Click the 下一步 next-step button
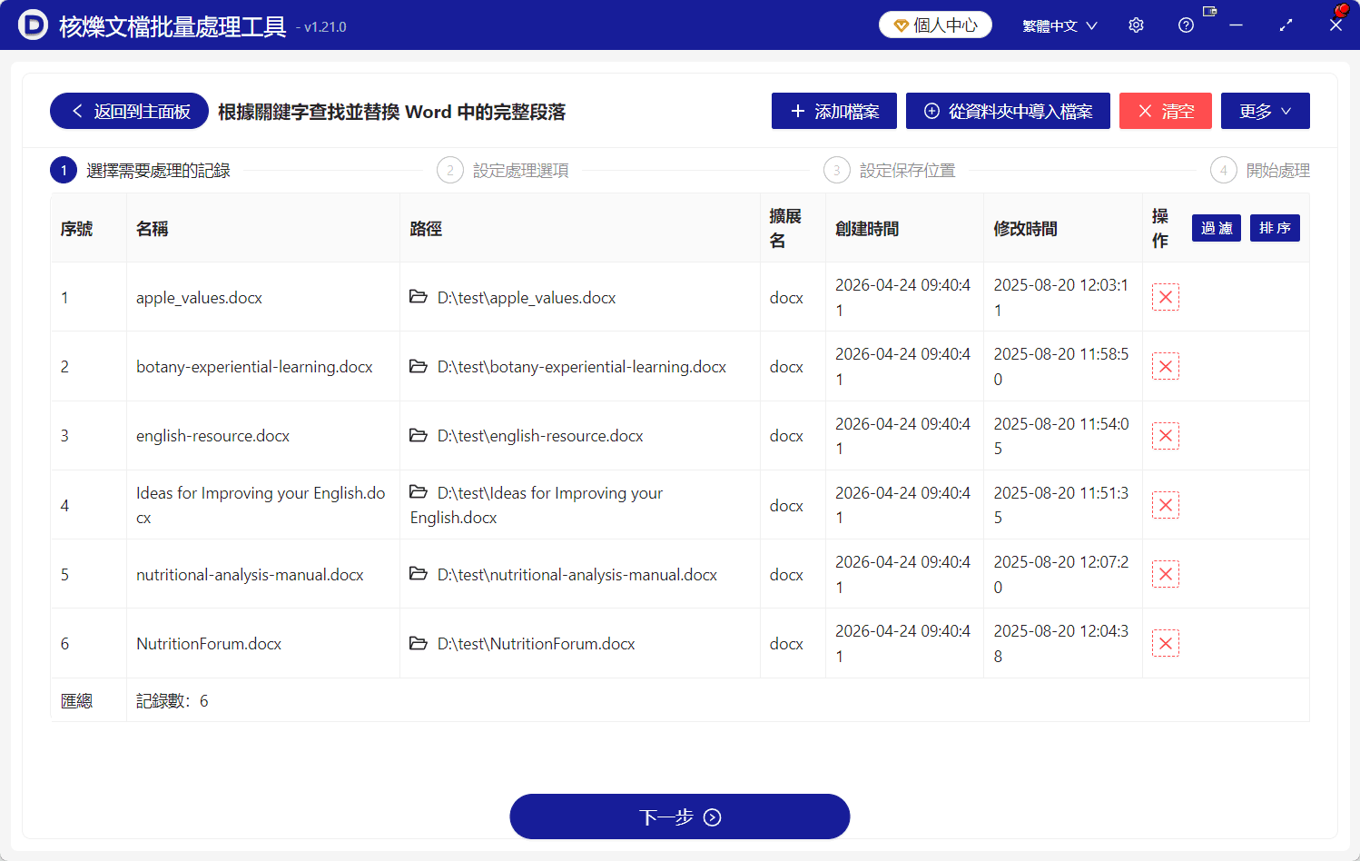The width and height of the screenshot is (1360, 861). click(679, 816)
